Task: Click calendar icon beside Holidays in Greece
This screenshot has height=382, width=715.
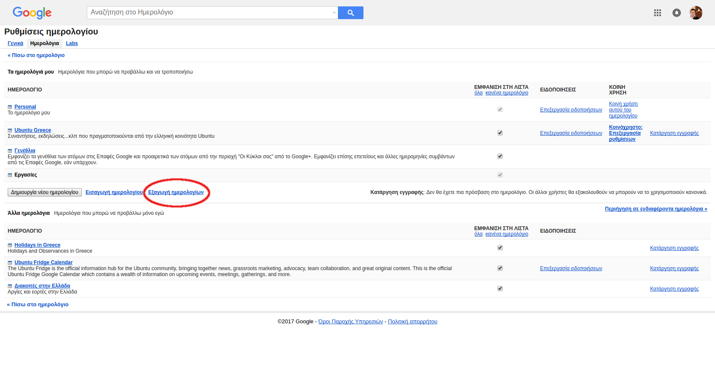Action: click(x=10, y=245)
